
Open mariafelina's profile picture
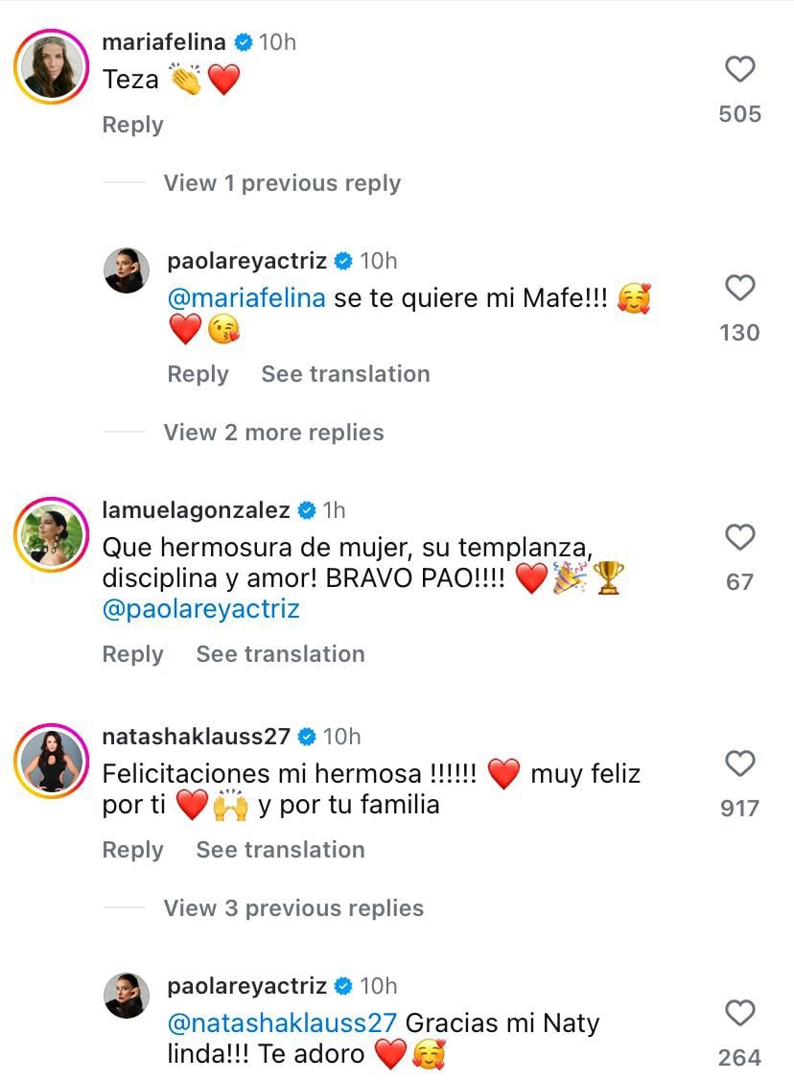pyautogui.click(x=51, y=66)
